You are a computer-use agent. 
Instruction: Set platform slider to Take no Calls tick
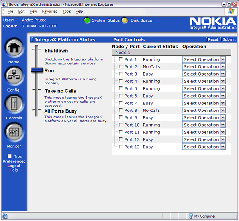pos(37,90)
